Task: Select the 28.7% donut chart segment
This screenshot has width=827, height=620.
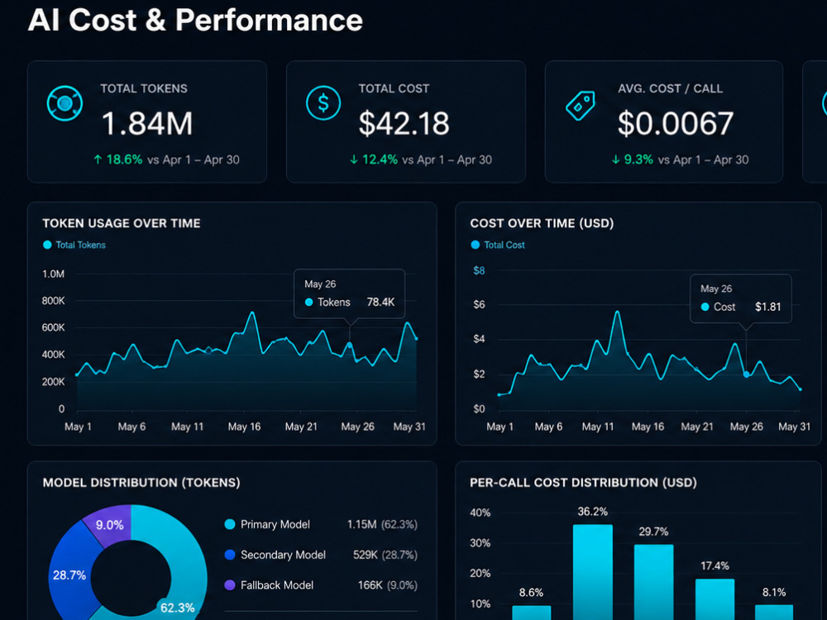Action: pos(69,575)
